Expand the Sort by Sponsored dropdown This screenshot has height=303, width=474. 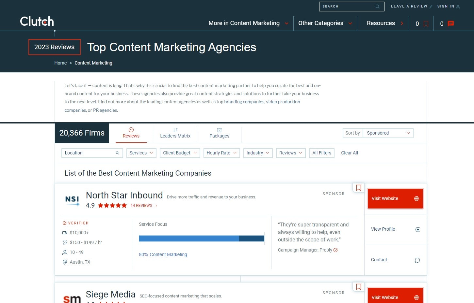[x=388, y=133]
